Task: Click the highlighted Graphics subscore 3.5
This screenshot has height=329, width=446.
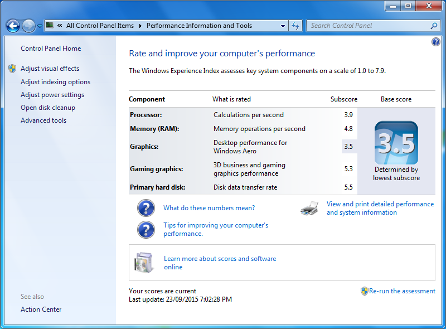Action: tap(348, 147)
